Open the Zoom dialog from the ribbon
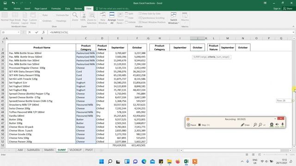 point(75,17)
